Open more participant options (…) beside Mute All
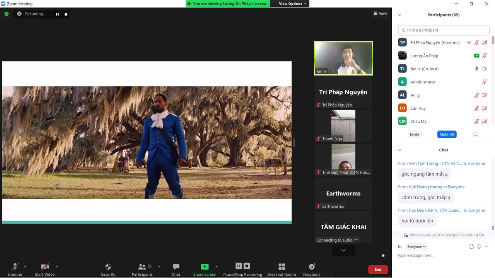 pos(476,134)
